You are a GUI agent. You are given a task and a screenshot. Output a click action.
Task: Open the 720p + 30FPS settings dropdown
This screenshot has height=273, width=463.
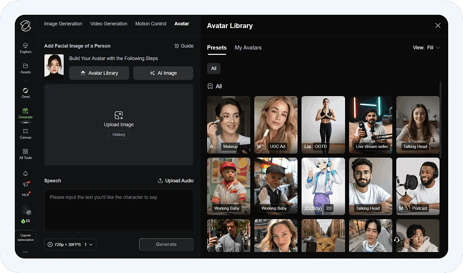pyautogui.click(x=70, y=244)
